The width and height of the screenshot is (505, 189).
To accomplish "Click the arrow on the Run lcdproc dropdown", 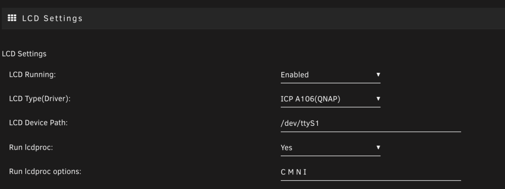I will (x=378, y=148).
